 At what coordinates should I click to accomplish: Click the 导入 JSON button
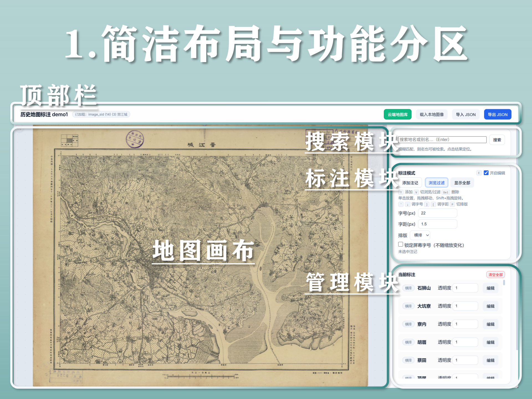pyautogui.click(x=465, y=114)
